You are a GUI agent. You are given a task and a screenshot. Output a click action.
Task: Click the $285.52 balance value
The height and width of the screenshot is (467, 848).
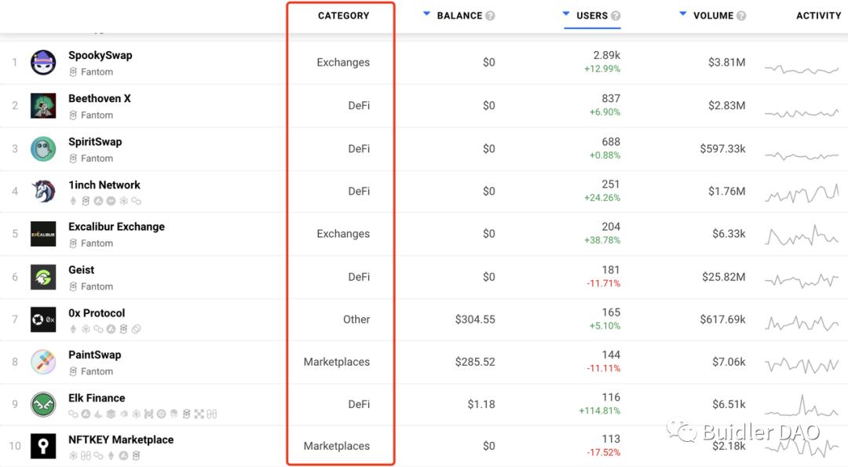(475, 362)
